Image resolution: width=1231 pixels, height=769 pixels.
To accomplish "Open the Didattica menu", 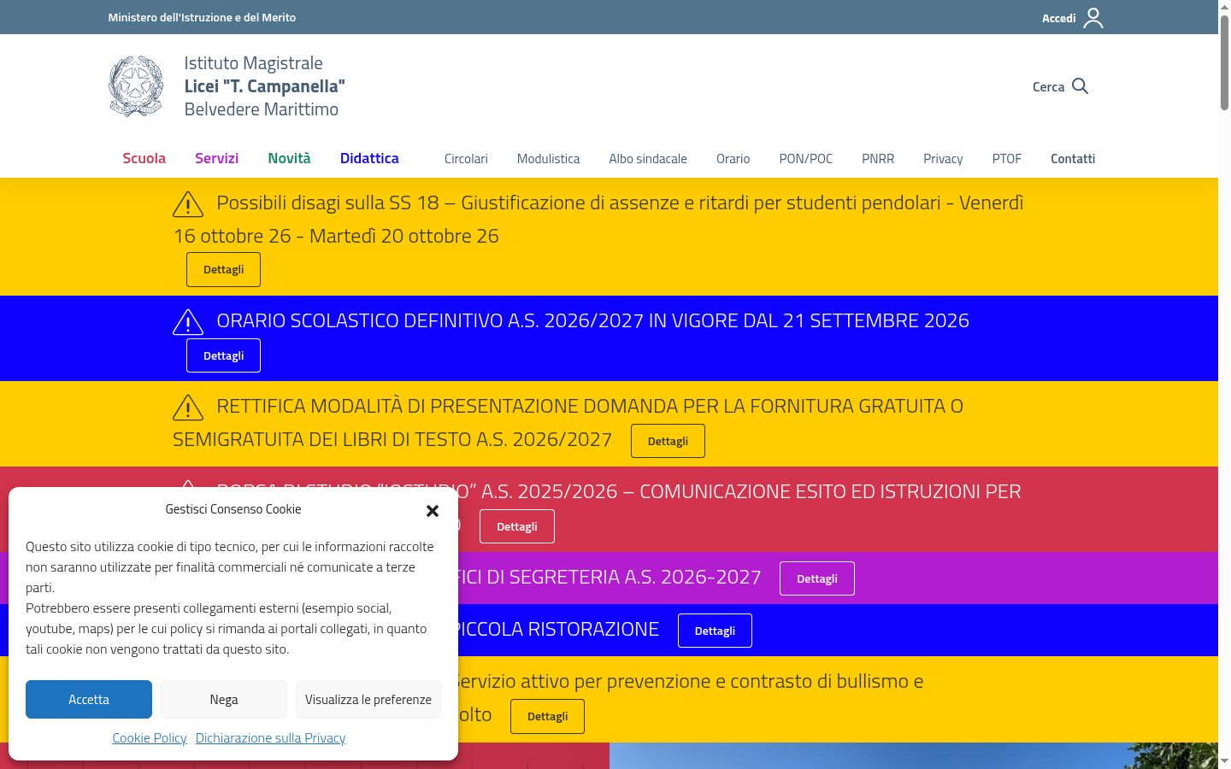I will [369, 158].
